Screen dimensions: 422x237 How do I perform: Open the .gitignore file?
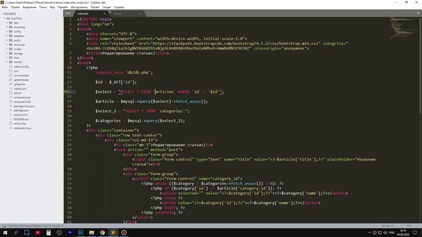click(19, 84)
